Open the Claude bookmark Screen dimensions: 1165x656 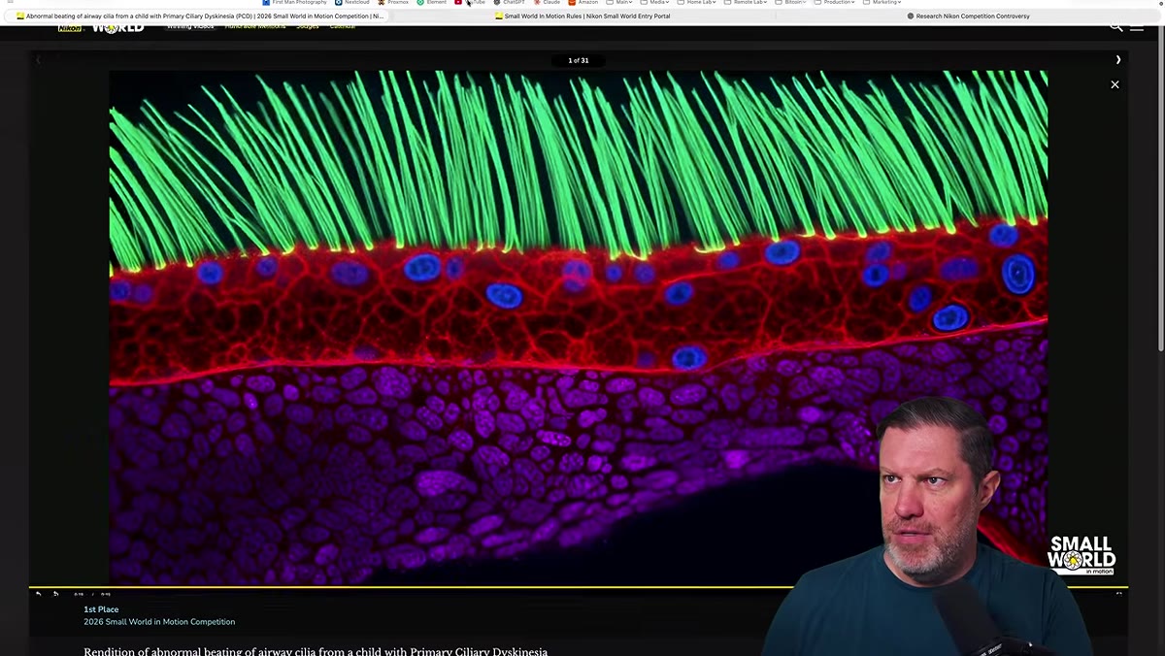547,3
